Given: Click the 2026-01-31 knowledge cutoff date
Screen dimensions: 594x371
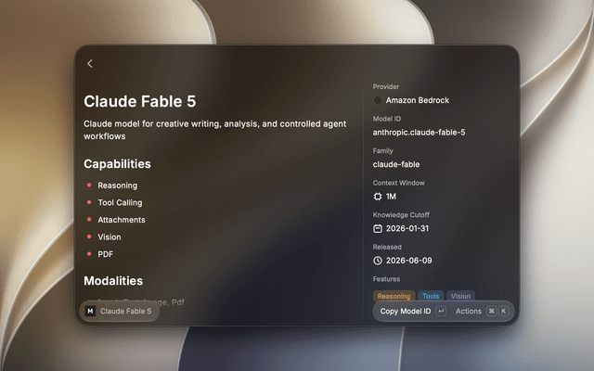Looking at the screenshot, I should tap(407, 229).
